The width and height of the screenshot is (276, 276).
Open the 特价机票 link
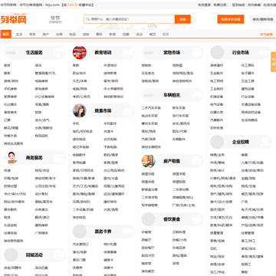[110, 245]
